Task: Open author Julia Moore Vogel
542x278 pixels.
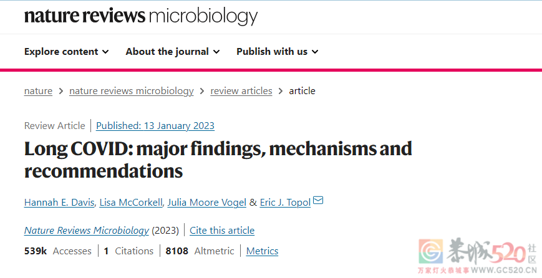Action: pyautogui.click(x=206, y=203)
